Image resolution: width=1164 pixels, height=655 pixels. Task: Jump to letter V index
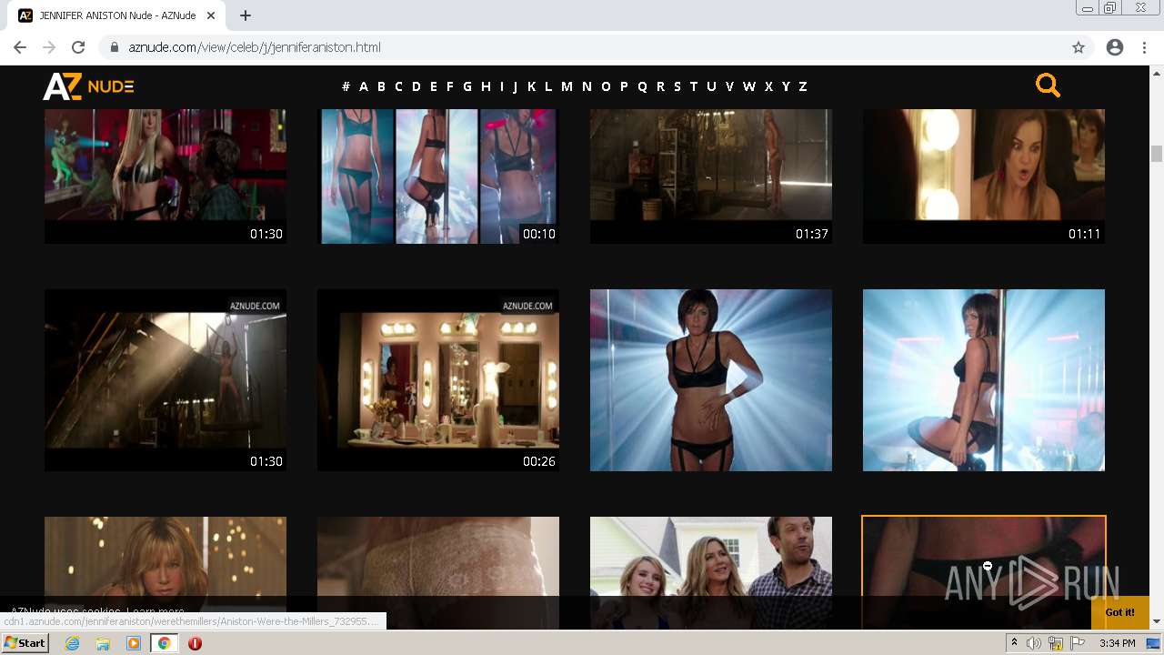coord(729,86)
